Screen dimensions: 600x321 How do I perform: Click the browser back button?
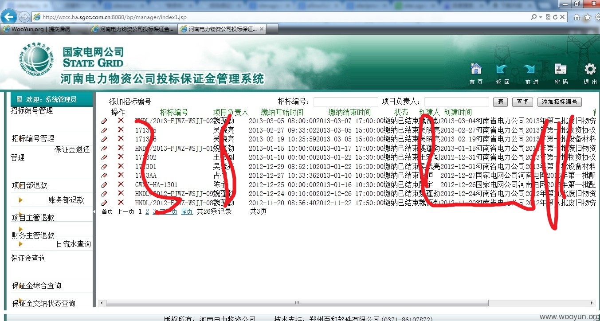tap(9, 17)
